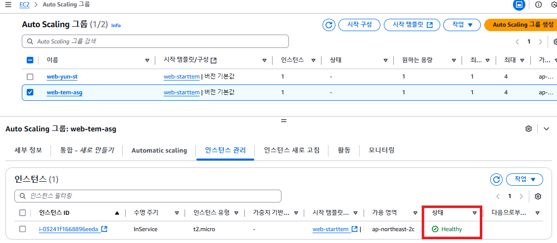Sort groups by 상태 column in the groups table
This screenshot has height=243, width=557.
click(385, 60)
